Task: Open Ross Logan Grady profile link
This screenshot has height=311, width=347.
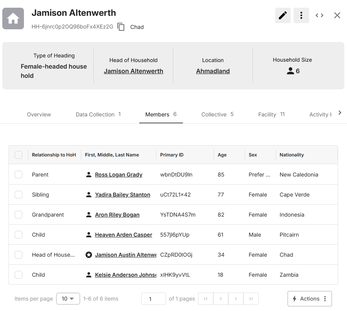Action: 118,175
